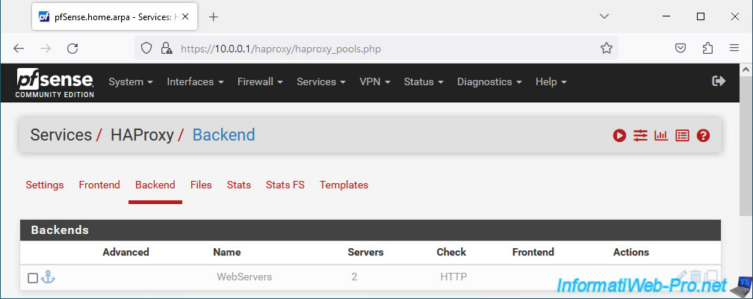
Task: Expand the Interfaces menu
Action: [x=196, y=81]
